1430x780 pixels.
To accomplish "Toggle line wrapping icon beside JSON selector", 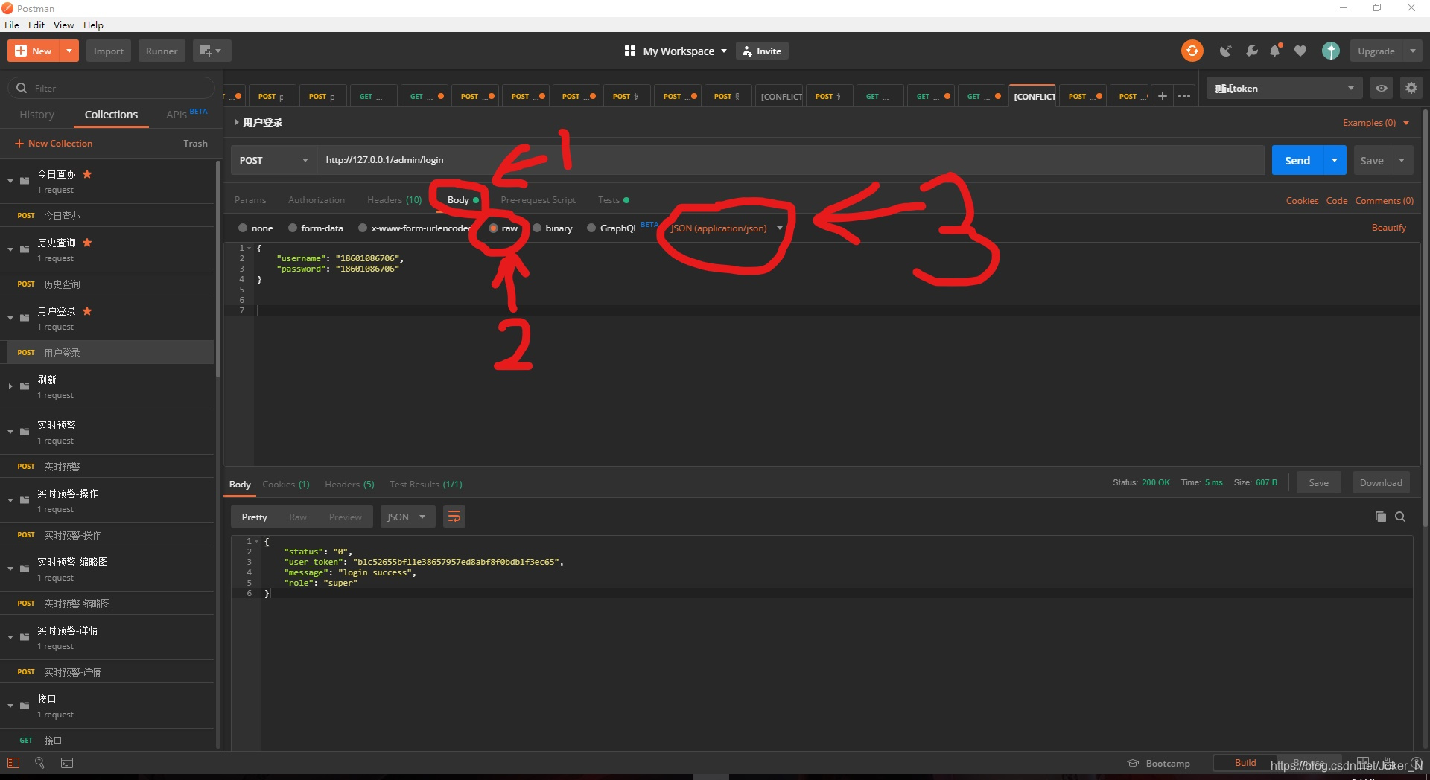I will point(454,517).
